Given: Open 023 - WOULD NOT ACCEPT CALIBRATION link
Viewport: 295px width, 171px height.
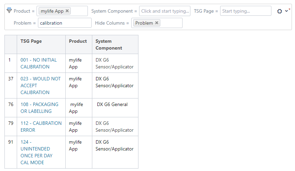Looking at the screenshot, I should [x=40, y=85].
